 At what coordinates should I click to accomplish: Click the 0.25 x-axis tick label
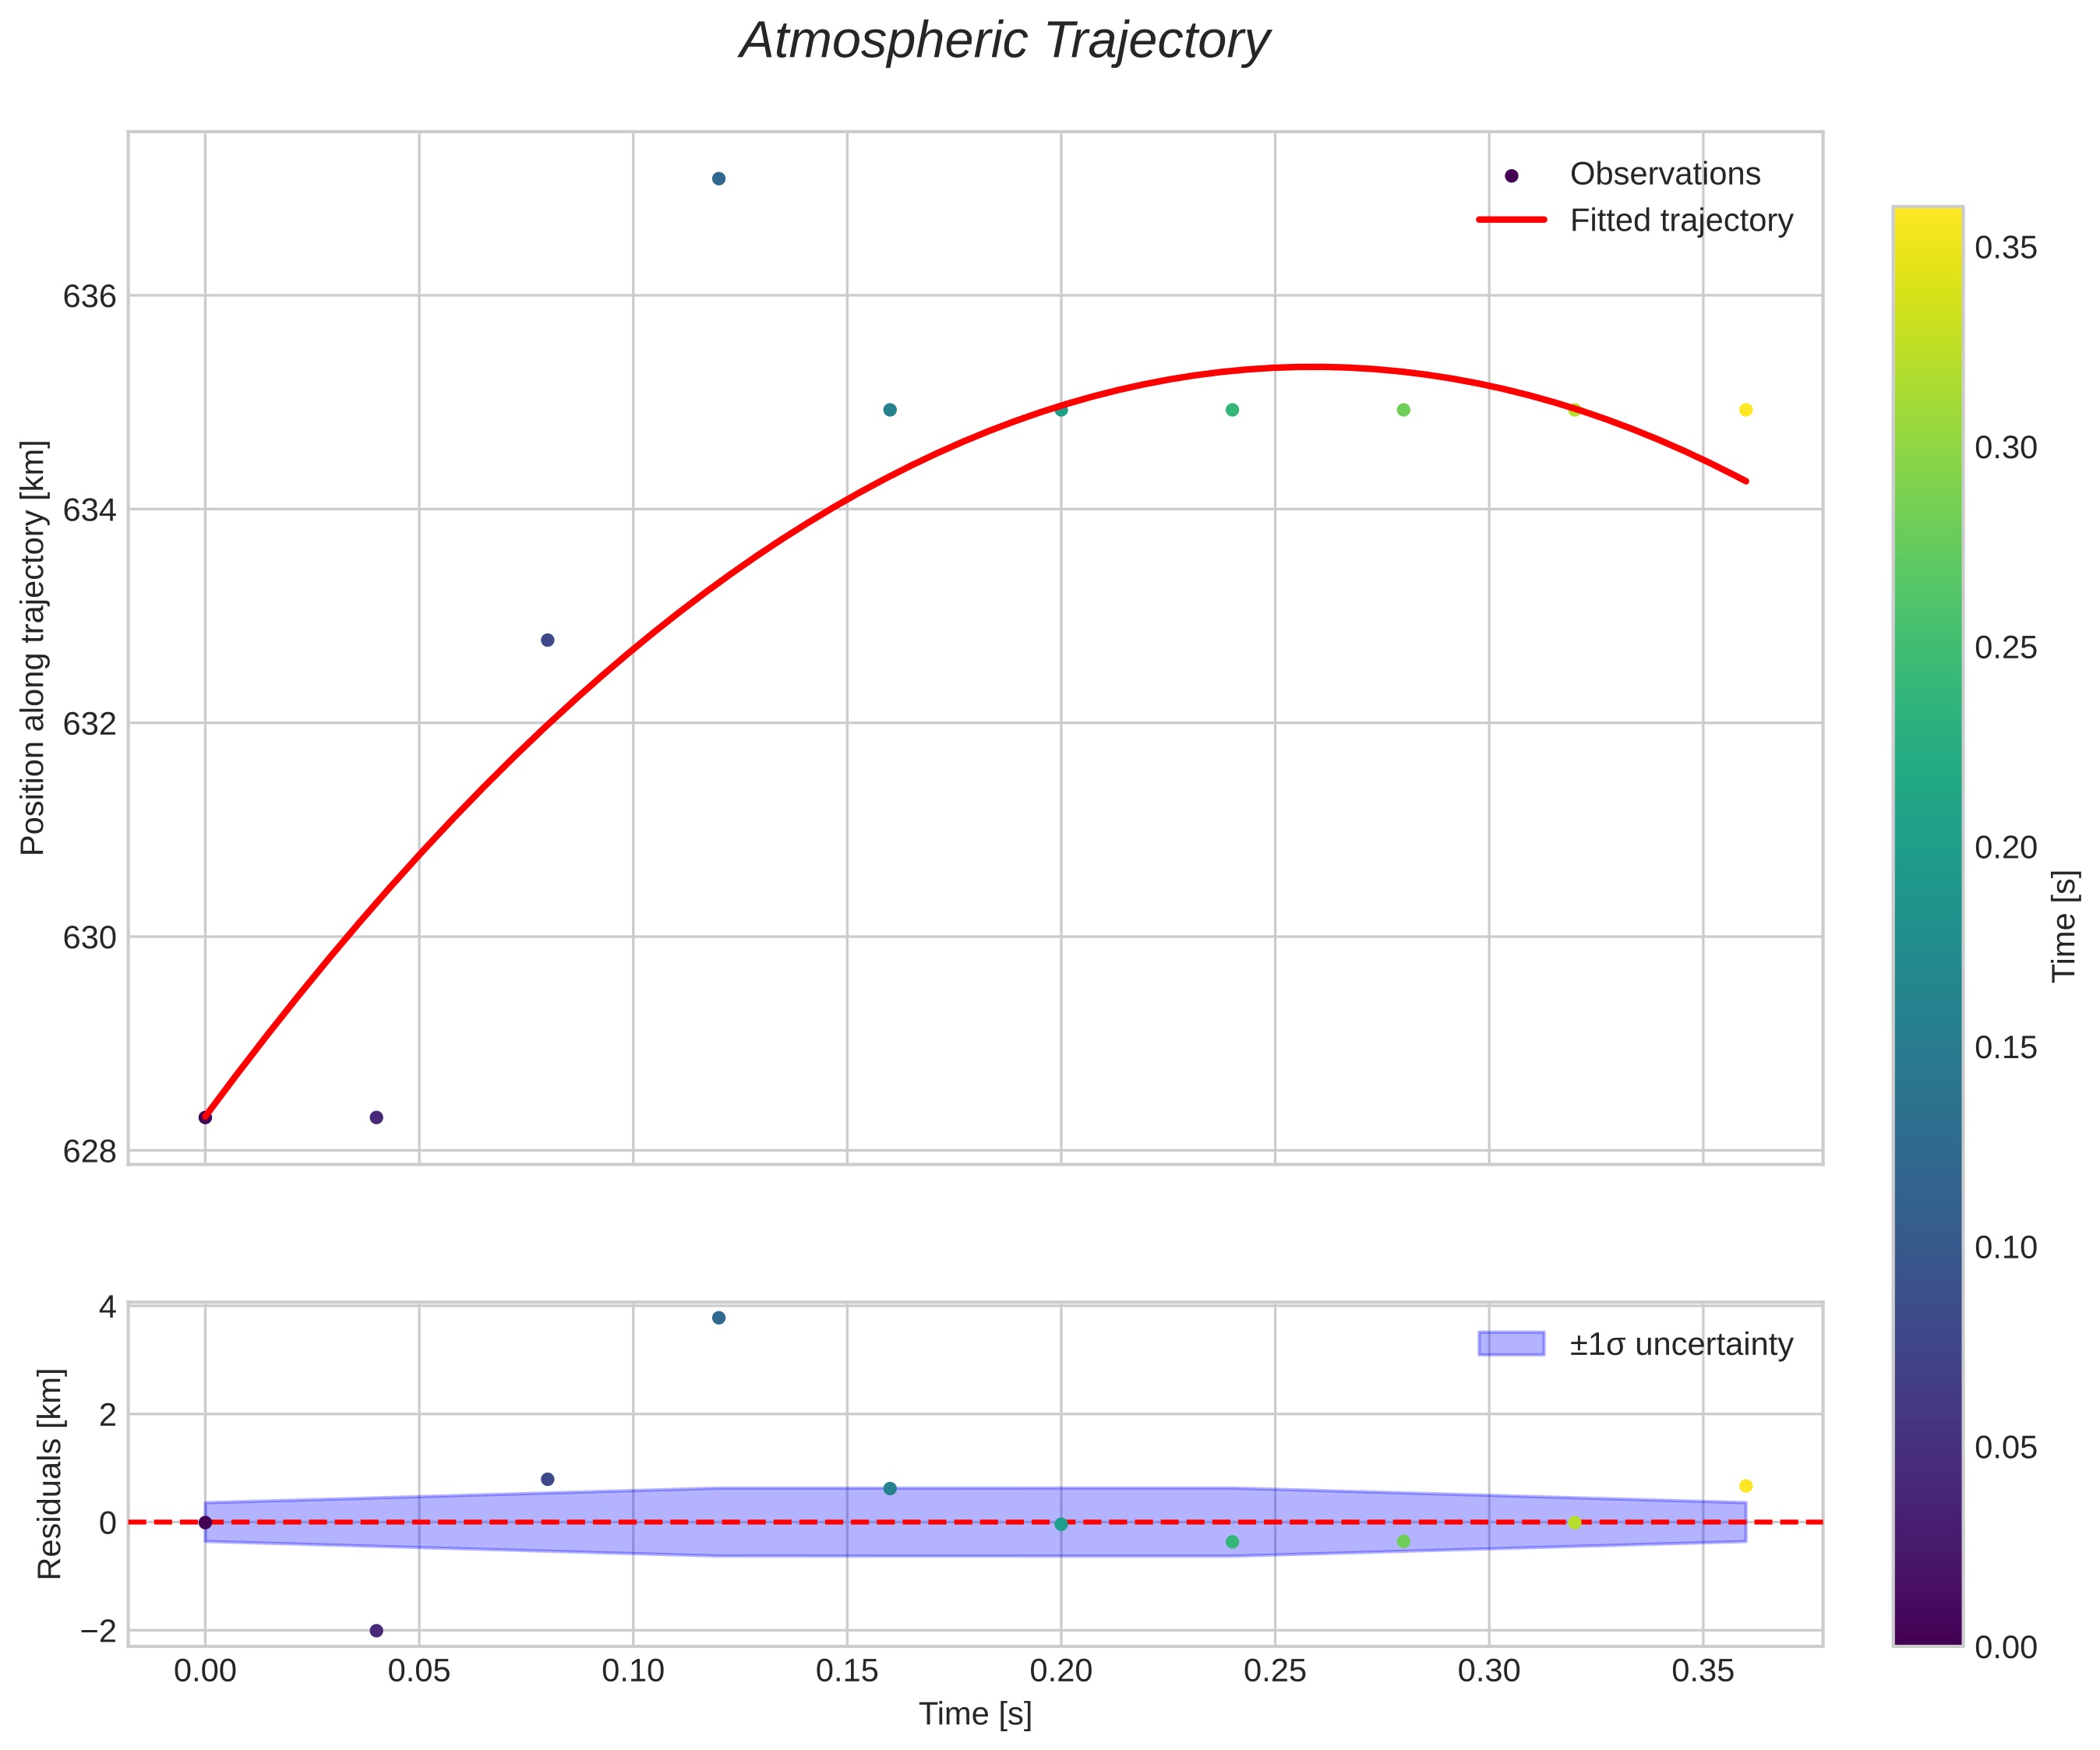tap(1274, 1670)
